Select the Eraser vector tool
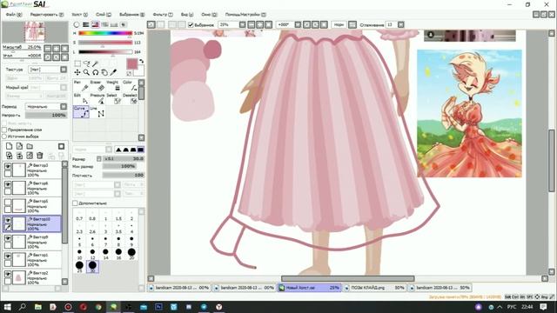This screenshot has height=313, width=557. click(97, 86)
